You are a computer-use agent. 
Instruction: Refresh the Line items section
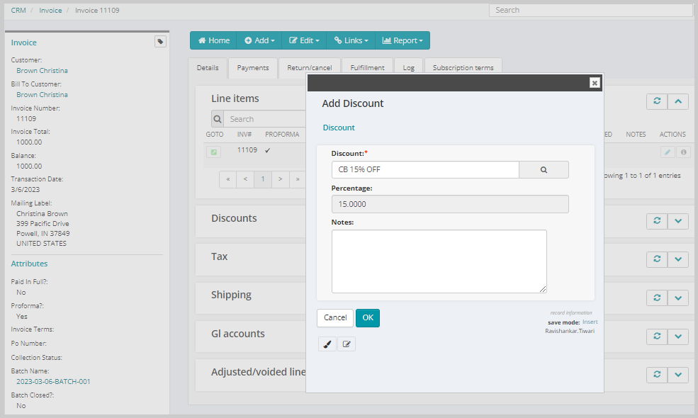[657, 101]
